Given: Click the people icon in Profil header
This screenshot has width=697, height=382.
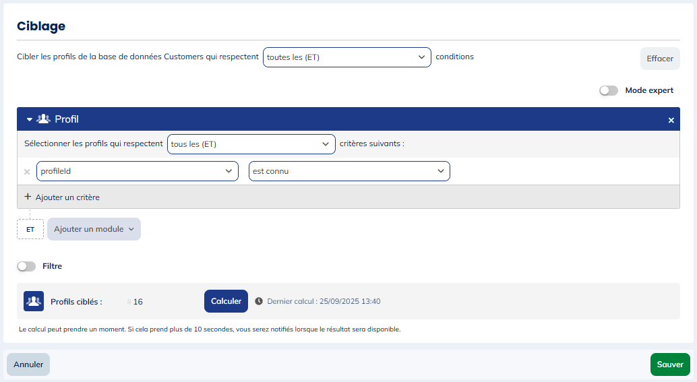Looking at the screenshot, I should (x=44, y=119).
